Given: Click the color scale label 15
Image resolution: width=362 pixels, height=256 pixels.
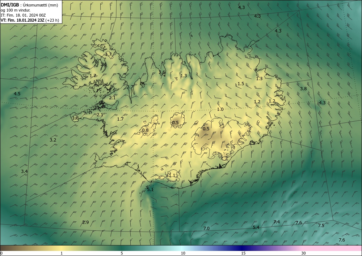Looking at the screenshot, I should (243, 253).
